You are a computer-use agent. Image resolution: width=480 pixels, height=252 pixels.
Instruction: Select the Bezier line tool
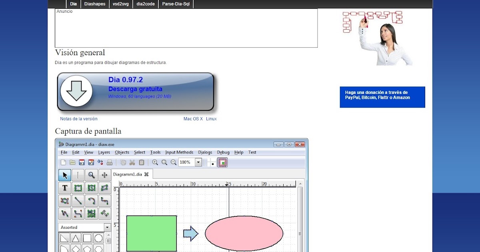[x=78, y=214]
